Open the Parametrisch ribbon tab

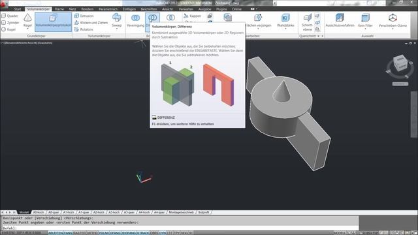click(108, 9)
